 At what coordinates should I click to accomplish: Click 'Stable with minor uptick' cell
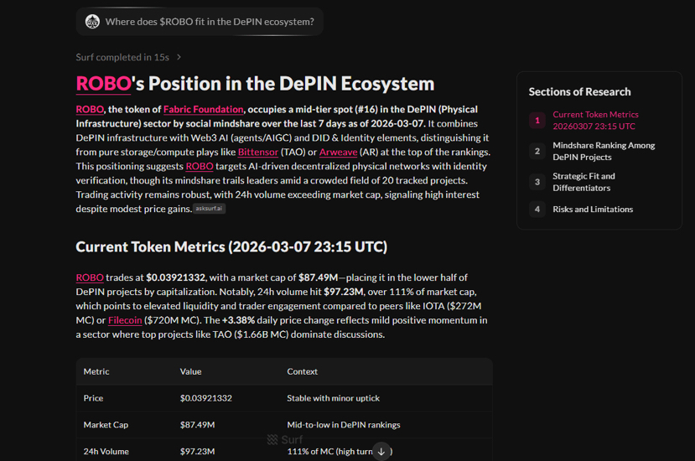coord(333,398)
